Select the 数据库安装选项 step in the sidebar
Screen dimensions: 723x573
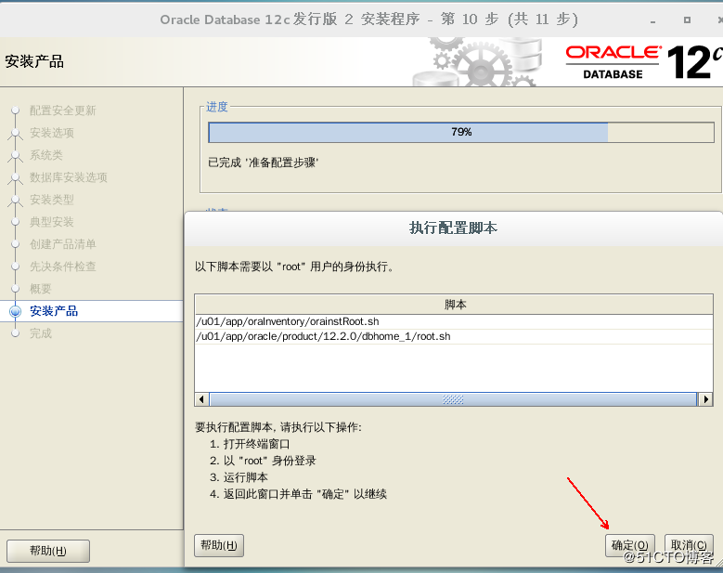pyautogui.click(x=69, y=177)
